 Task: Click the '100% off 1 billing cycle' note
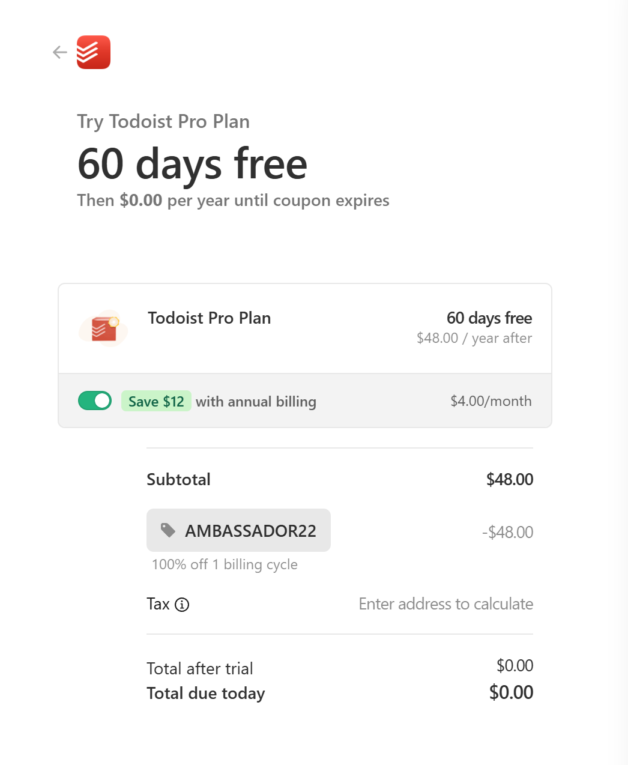[225, 564]
